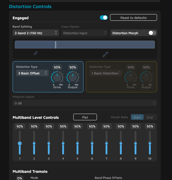The width and height of the screenshot is (172, 180).
Task: Click the stepper arrows on Midpoint Adjust
Action: [x=154, y=103]
